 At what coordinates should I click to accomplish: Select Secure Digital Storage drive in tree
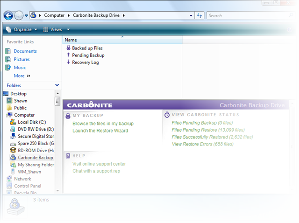tap(36, 136)
